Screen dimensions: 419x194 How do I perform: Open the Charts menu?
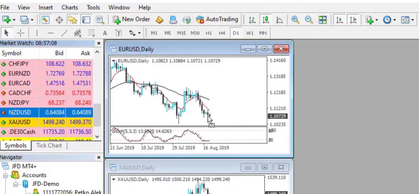pos(70,7)
